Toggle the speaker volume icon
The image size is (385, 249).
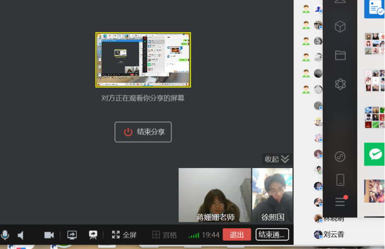tap(21, 235)
